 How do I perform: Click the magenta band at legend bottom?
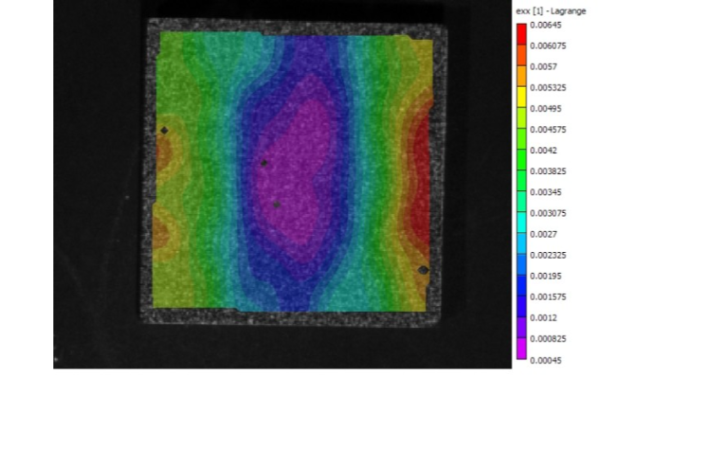pos(520,349)
